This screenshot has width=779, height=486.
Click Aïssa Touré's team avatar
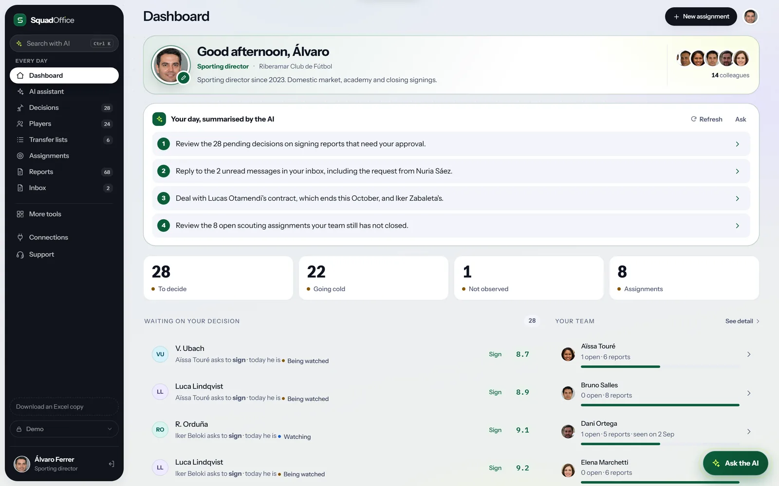pyautogui.click(x=568, y=354)
